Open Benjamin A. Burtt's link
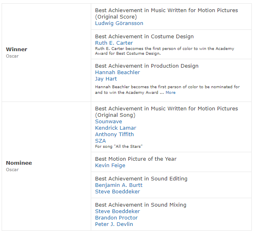The height and width of the screenshot is (234, 253). coord(119,185)
